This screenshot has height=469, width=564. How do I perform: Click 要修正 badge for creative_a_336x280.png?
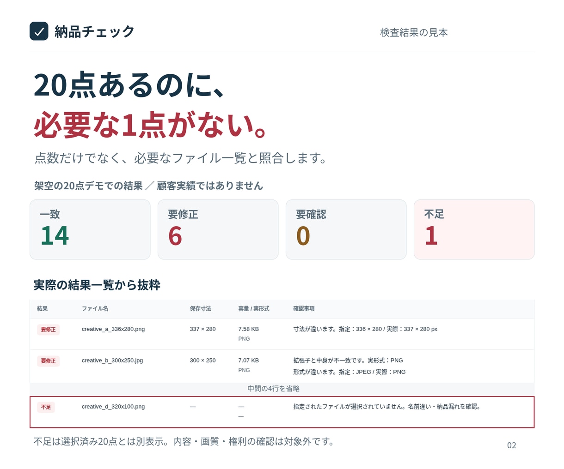point(48,330)
